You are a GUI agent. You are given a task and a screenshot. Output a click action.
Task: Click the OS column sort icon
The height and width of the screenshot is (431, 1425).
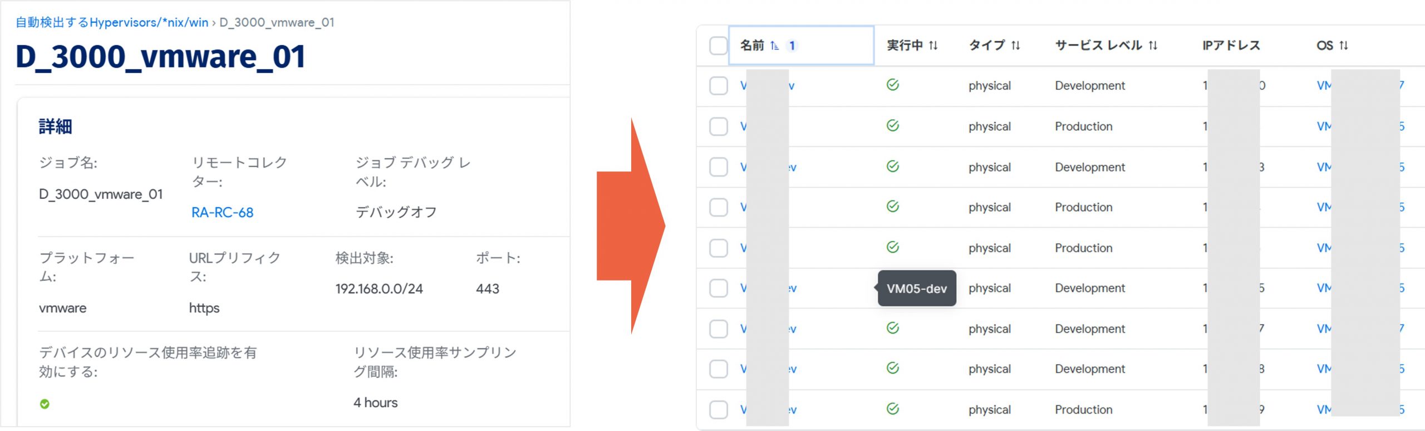1344,46
